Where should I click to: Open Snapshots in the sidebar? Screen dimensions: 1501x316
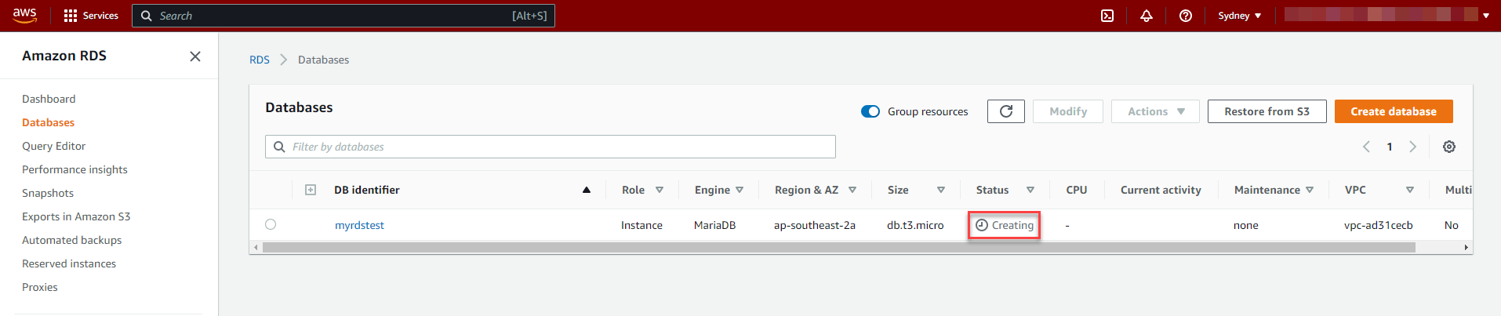click(x=48, y=193)
